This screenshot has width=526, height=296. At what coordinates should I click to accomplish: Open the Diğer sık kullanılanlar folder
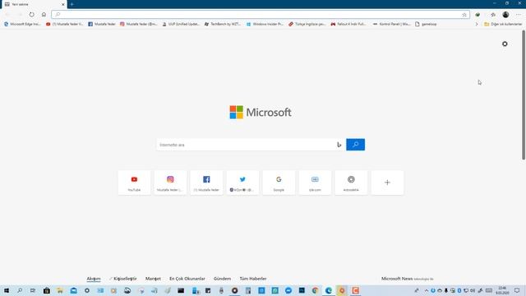point(503,24)
